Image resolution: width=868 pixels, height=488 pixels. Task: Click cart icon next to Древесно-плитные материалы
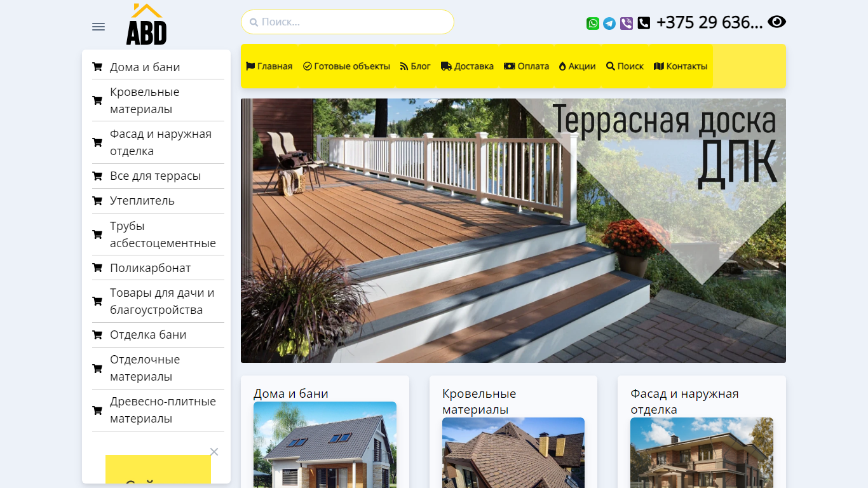coord(97,410)
